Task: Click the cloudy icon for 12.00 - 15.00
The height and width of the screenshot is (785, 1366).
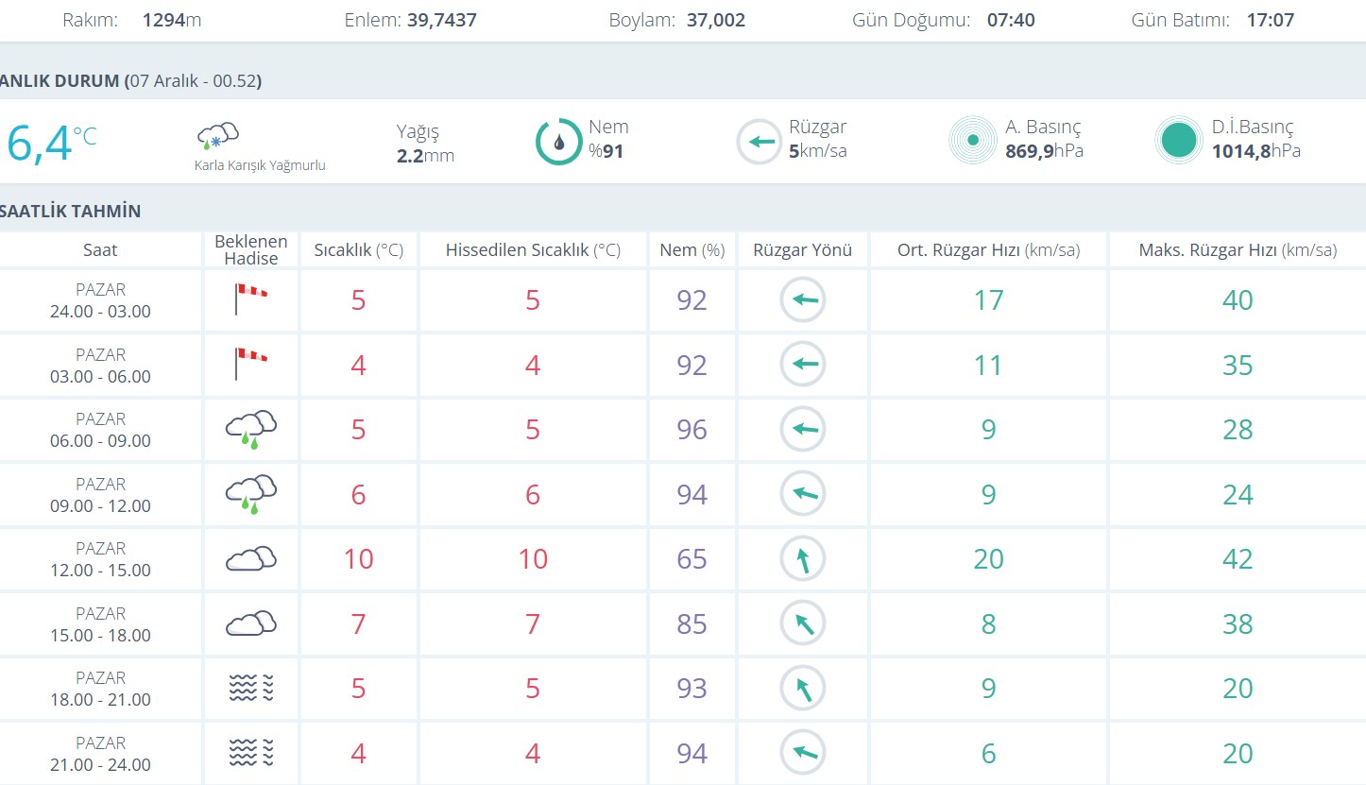Action: click(x=250, y=558)
